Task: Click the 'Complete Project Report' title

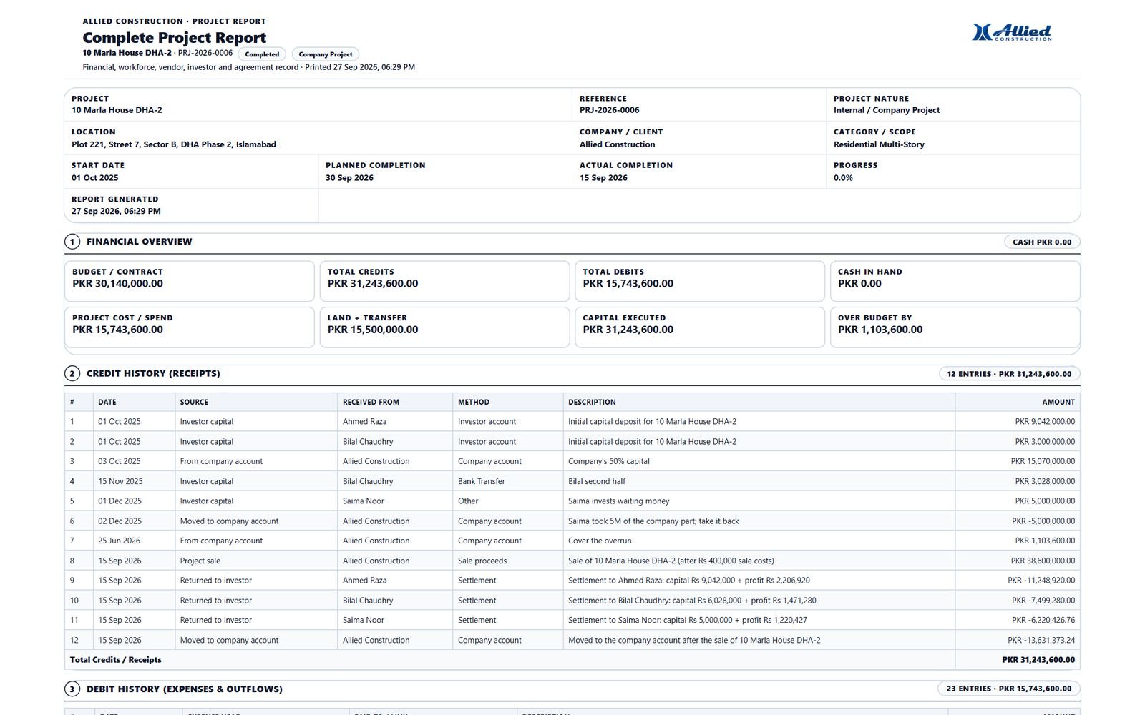Action: click(174, 38)
